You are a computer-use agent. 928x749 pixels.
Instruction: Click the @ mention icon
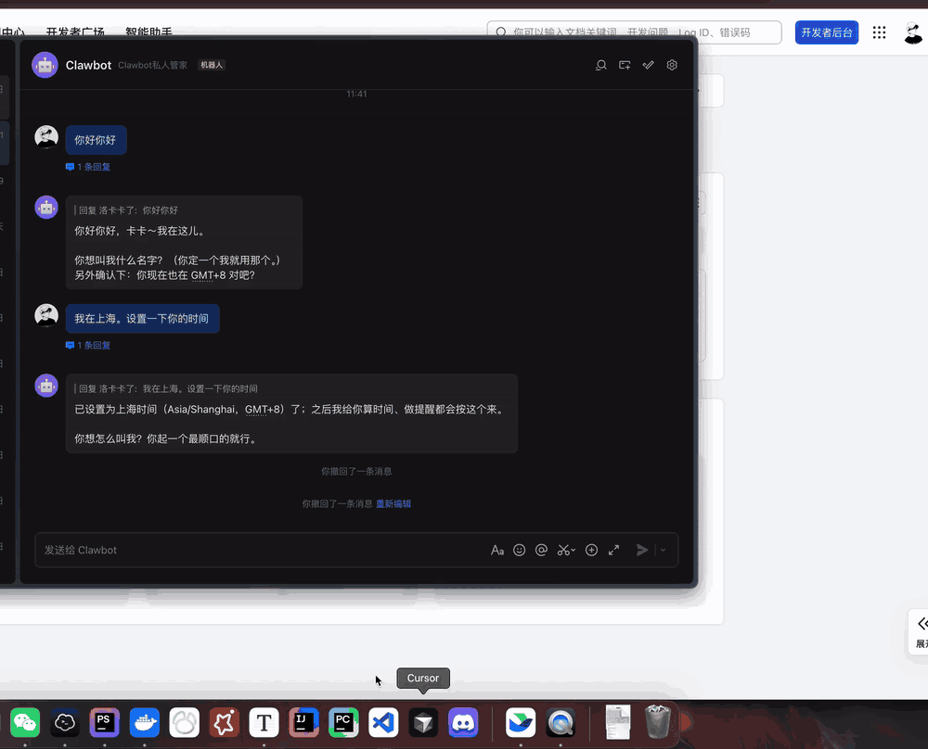point(541,550)
